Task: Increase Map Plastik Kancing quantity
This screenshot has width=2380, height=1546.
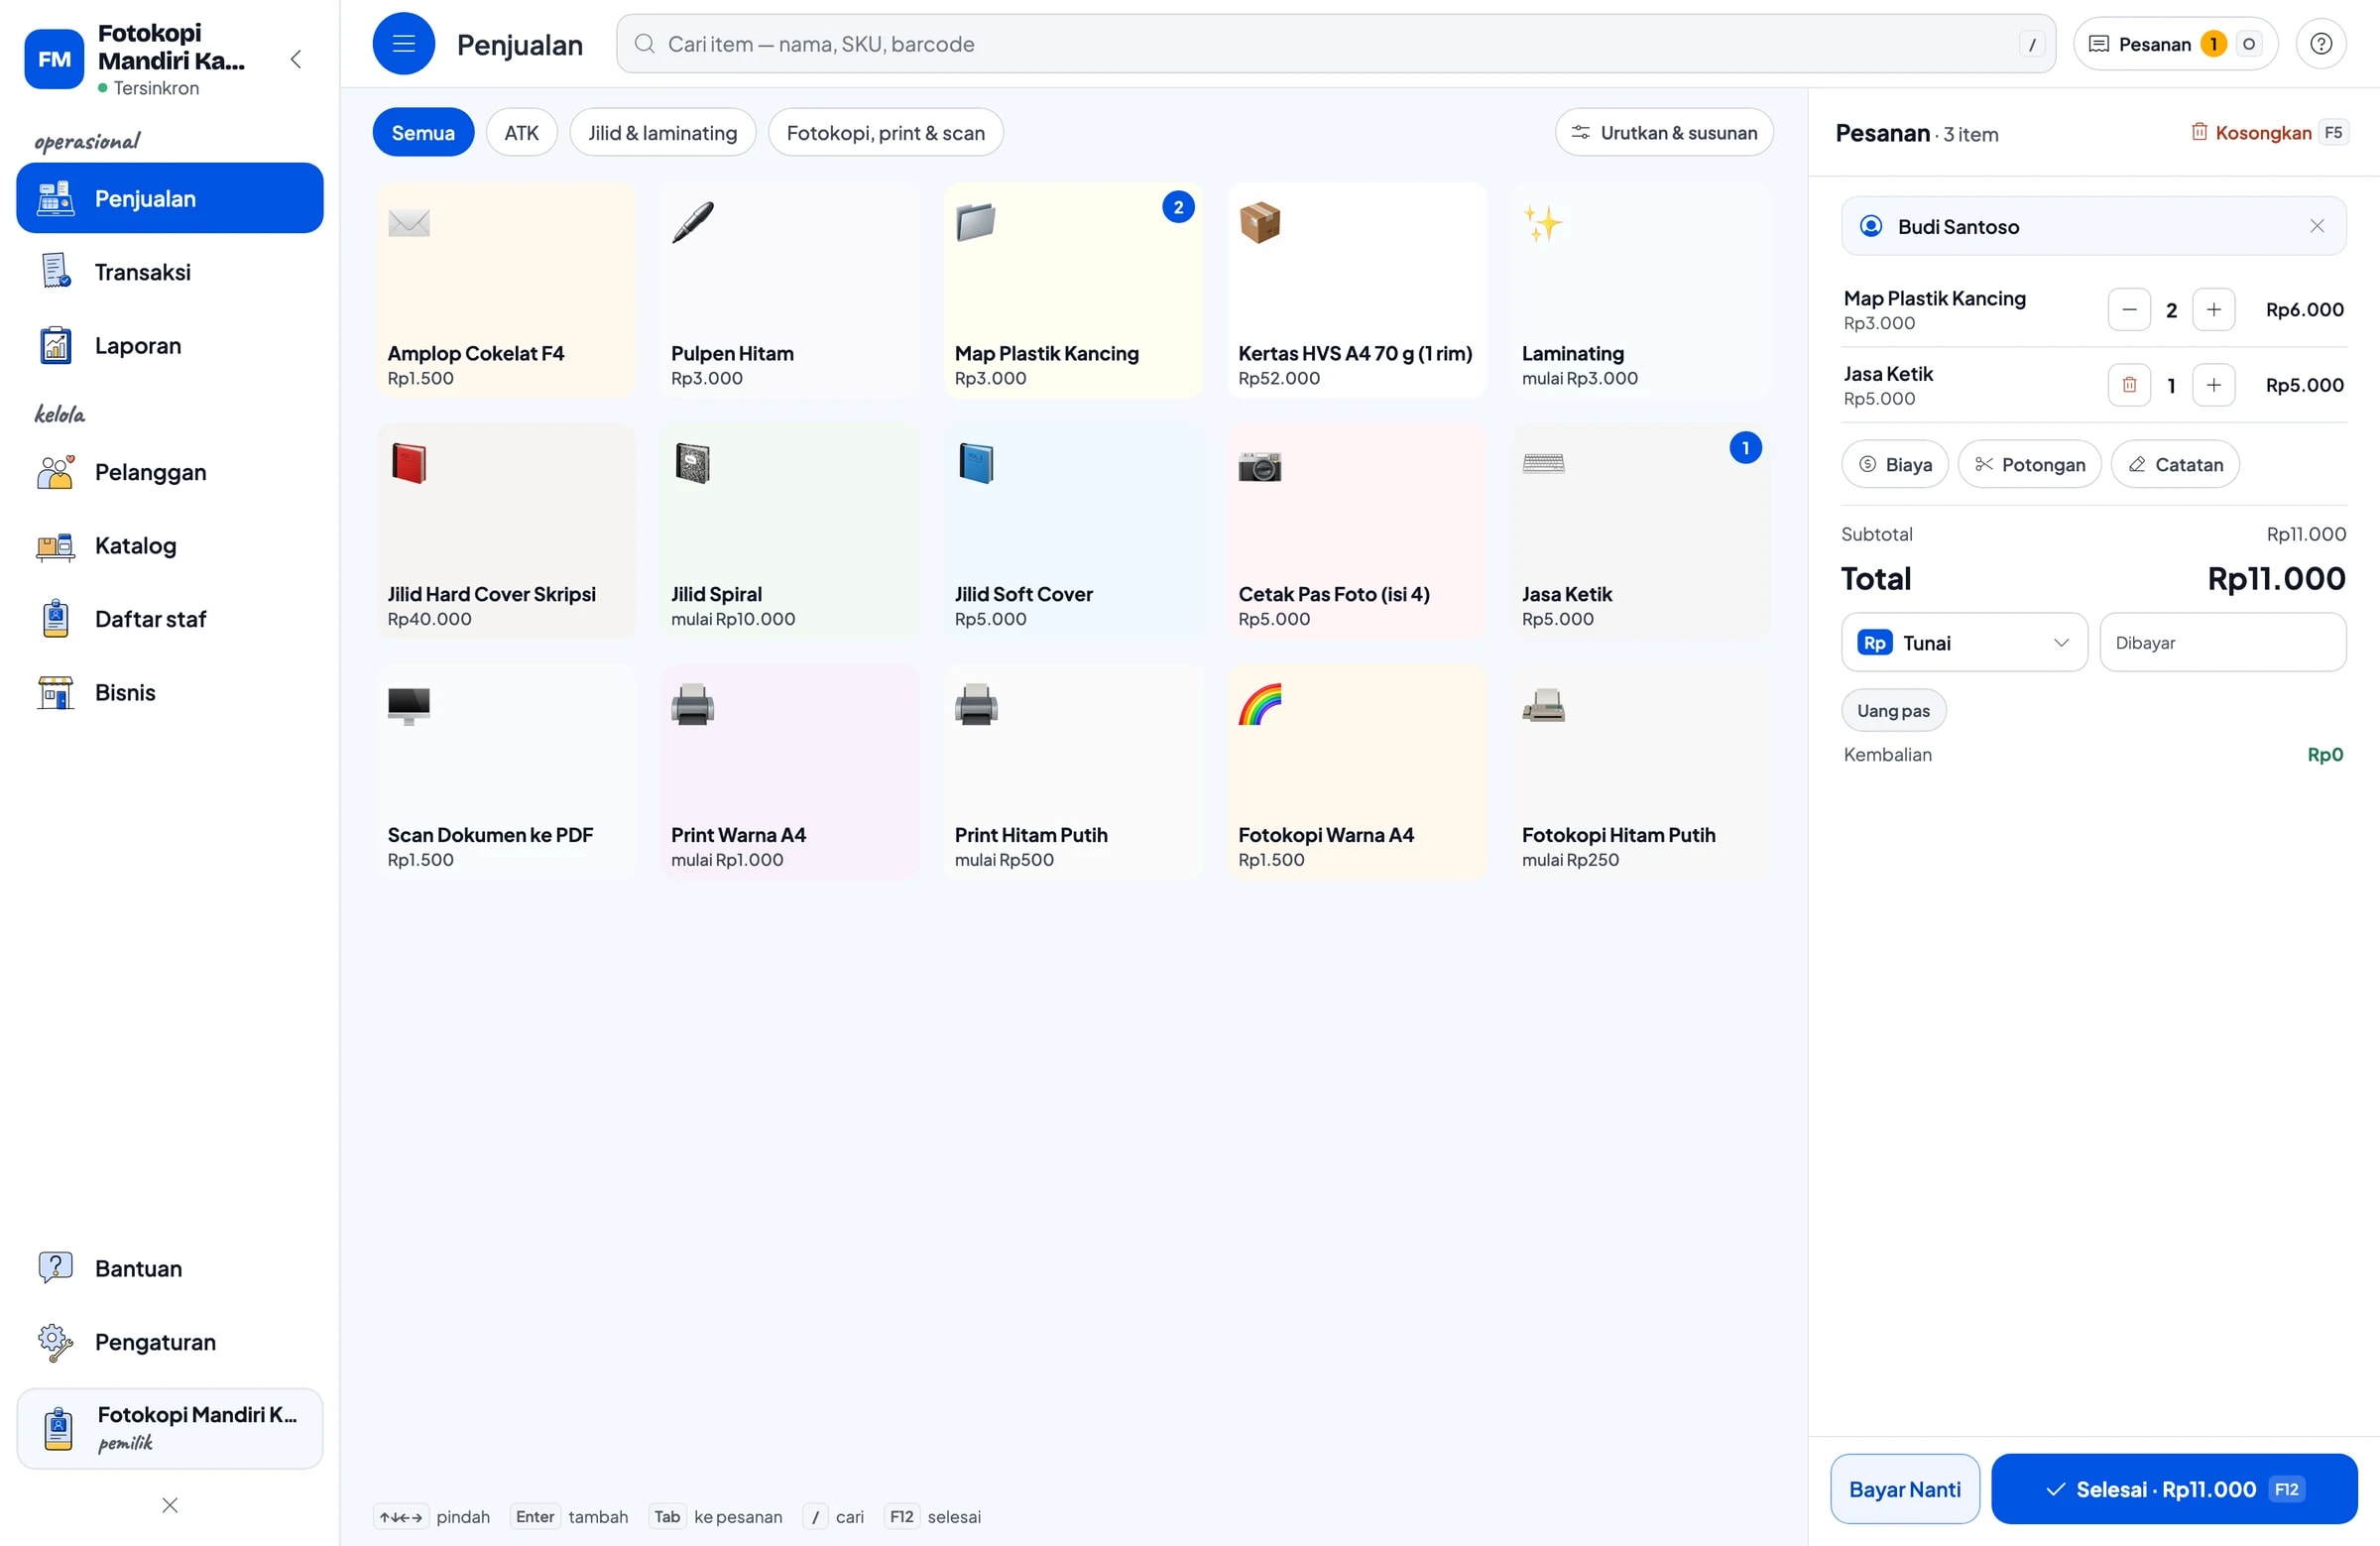Action: (x=2214, y=310)
